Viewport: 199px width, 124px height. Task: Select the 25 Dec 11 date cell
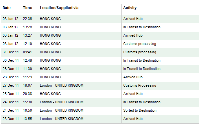(11, 94)
